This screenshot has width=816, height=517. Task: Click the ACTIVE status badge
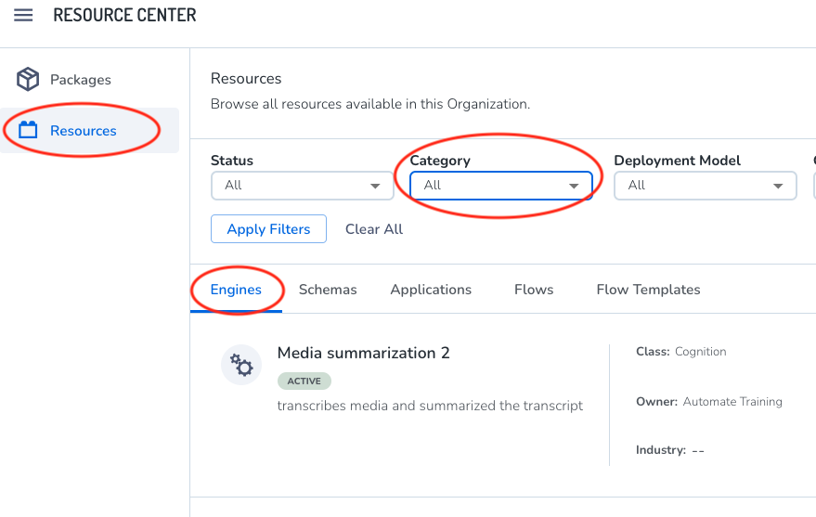[304, 381]
